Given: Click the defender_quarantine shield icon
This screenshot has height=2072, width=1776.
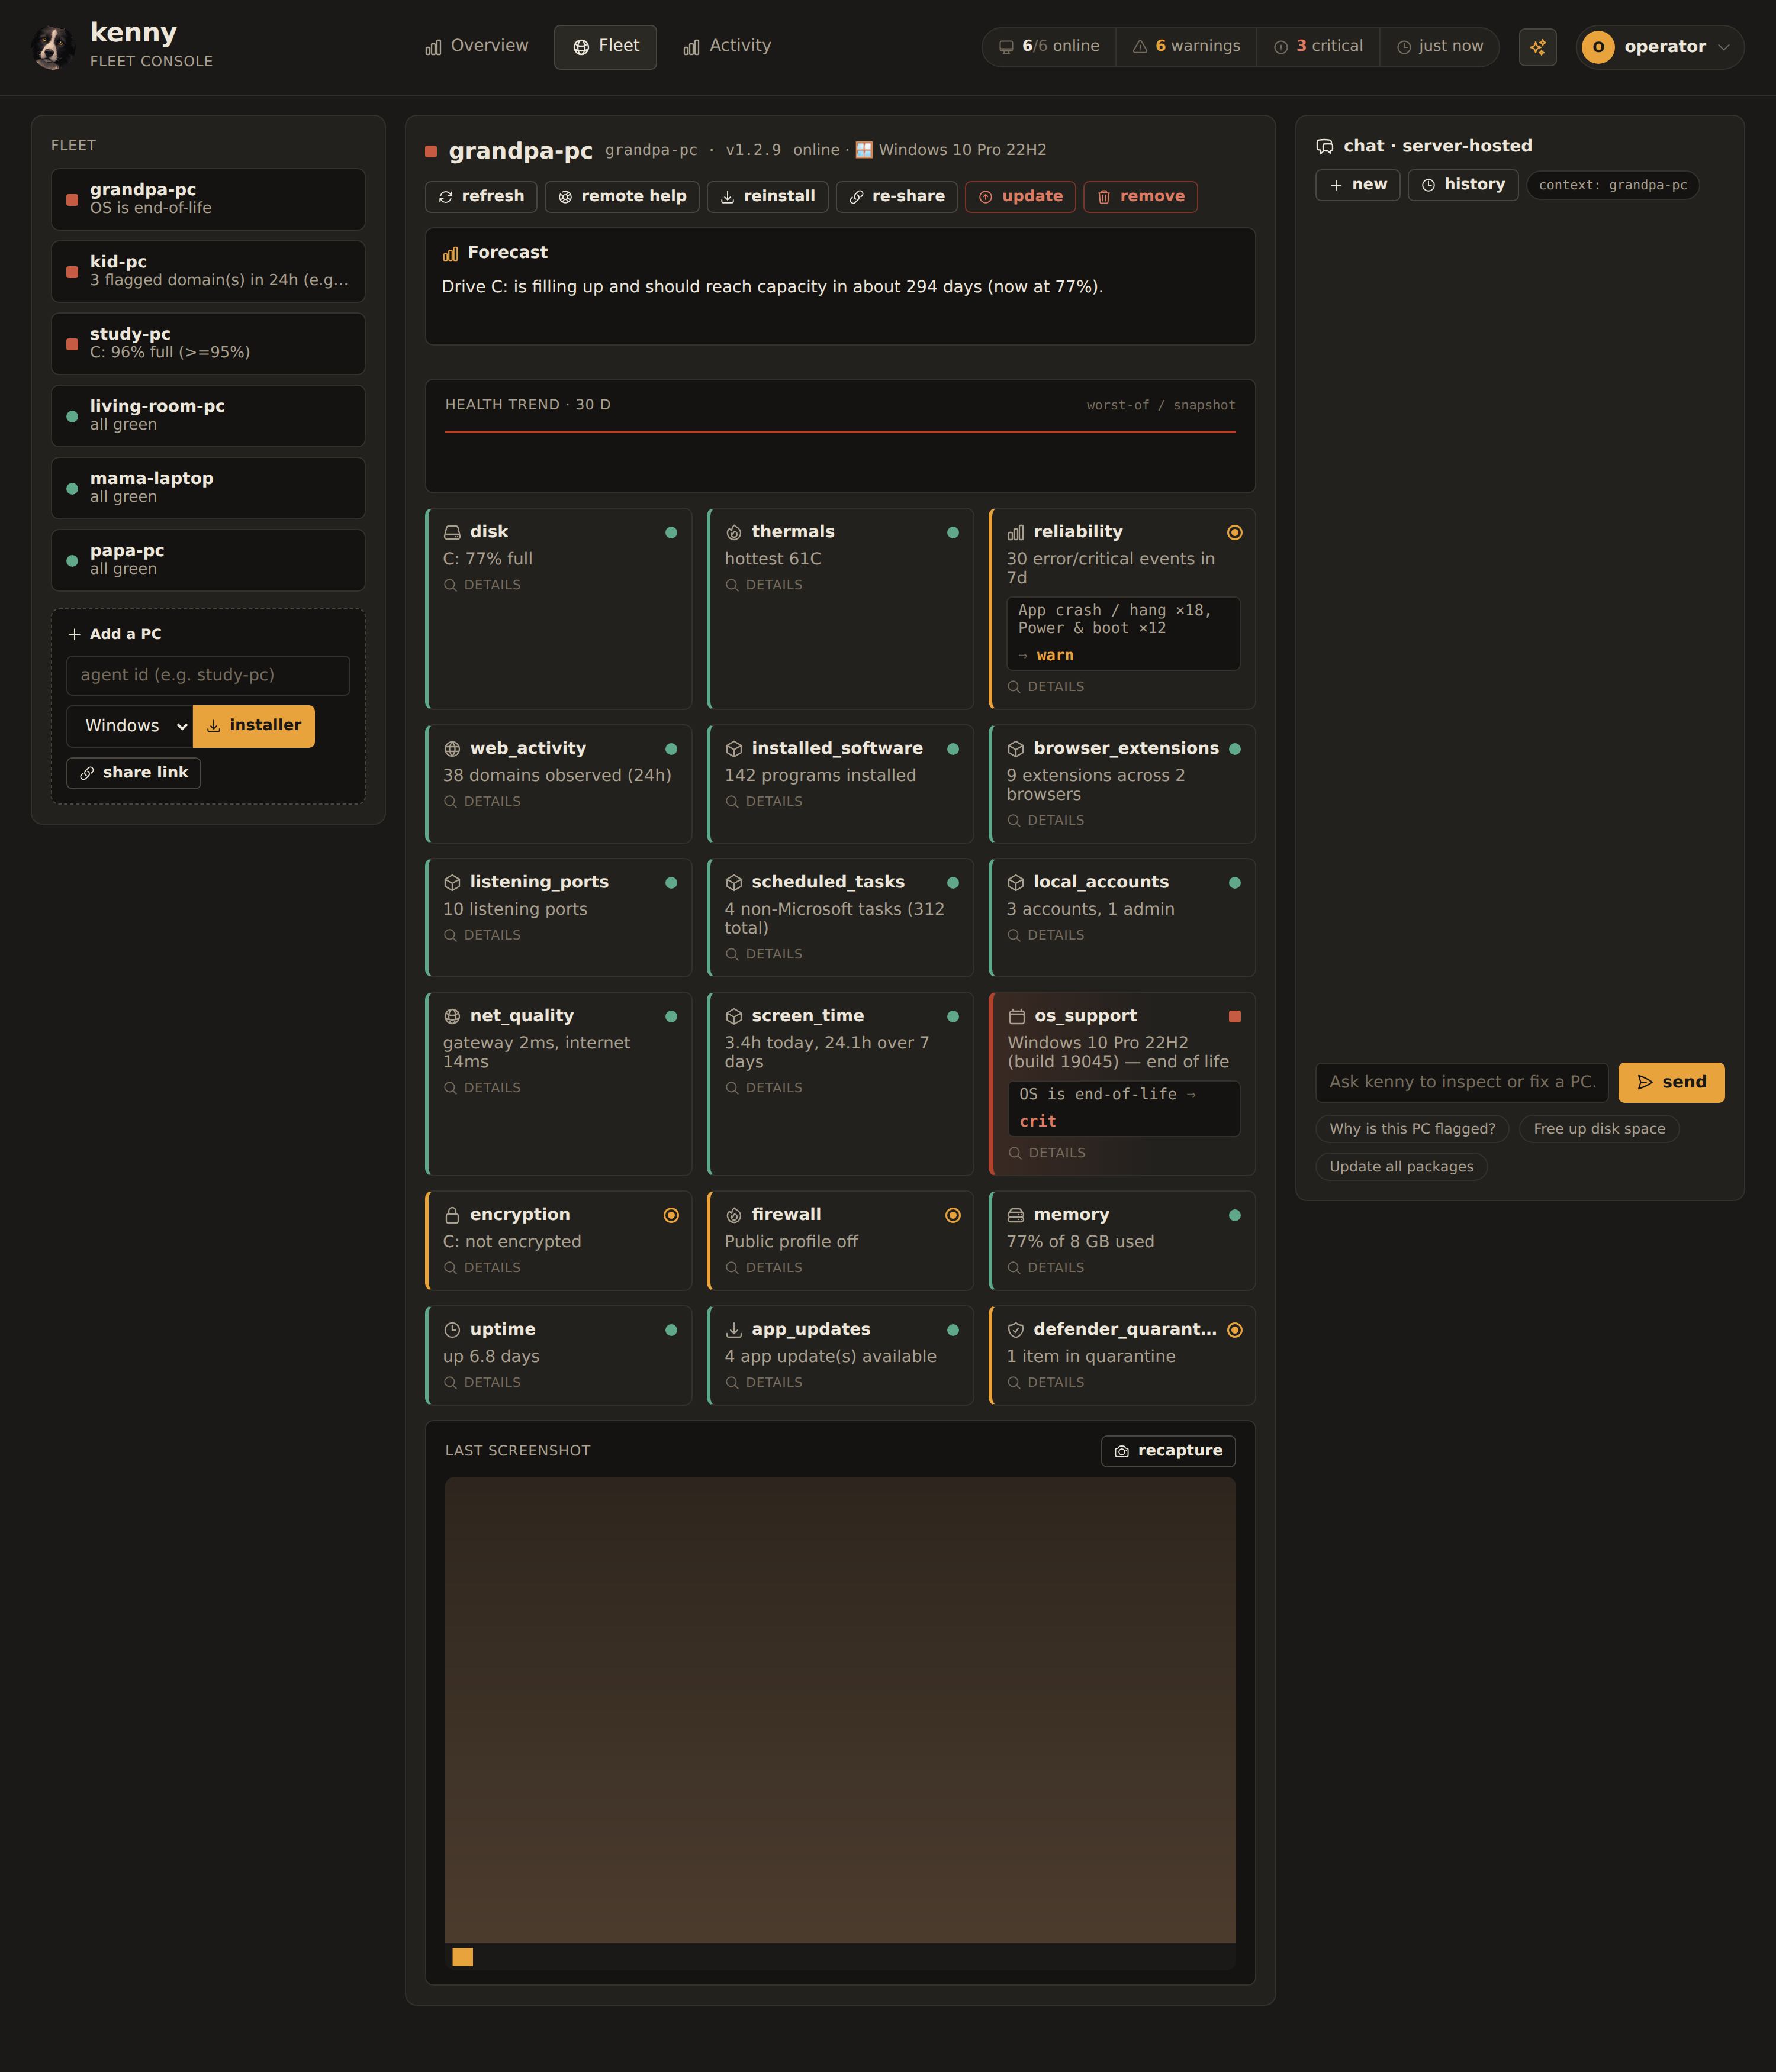Looking at the screenshot, I should pyautogui.click(x=1015, y=1330).
